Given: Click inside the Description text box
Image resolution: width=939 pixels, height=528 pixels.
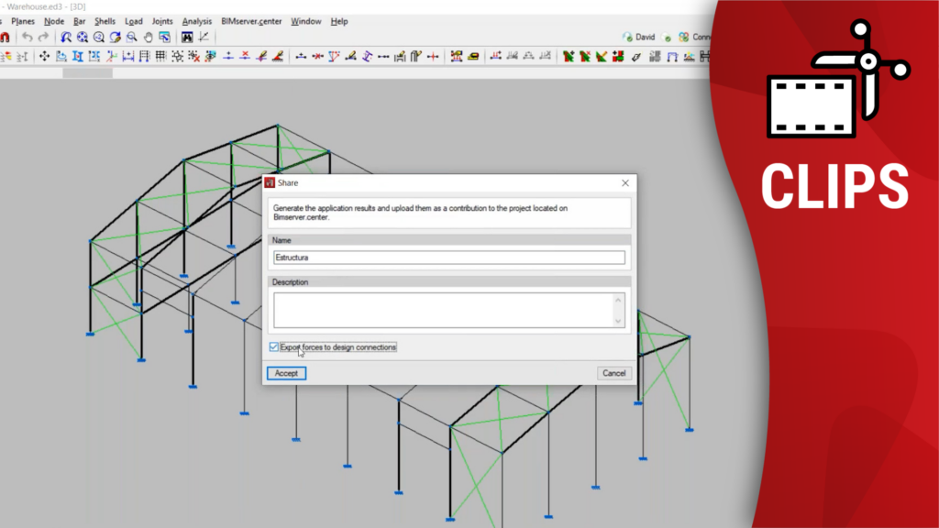Looking at the screenshot, I should click(440, 310).
